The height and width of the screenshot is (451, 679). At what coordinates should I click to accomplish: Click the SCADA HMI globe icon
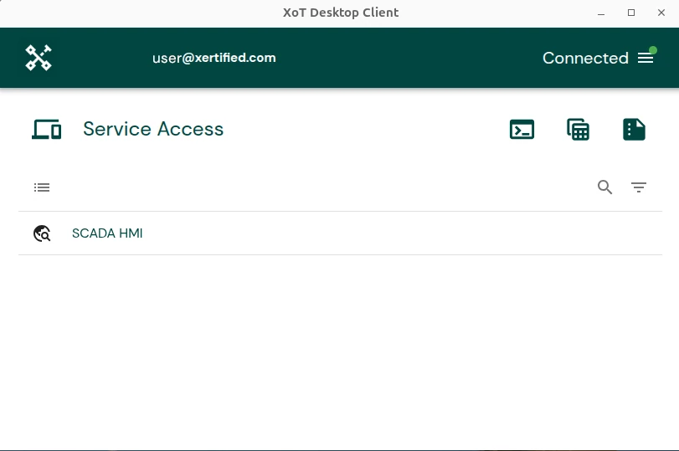coord(42,233)
